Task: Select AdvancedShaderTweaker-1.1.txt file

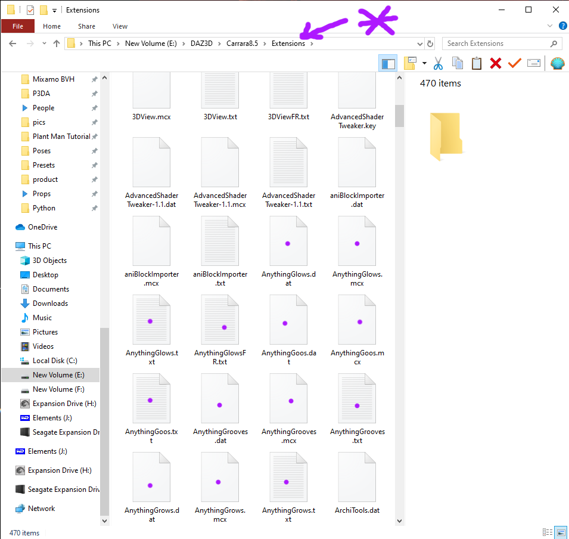Action: (x=288, y=172)
